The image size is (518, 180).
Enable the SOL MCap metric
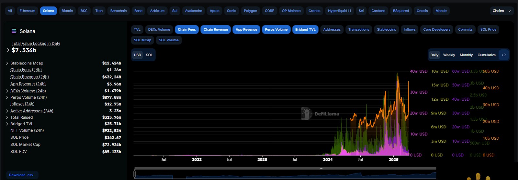pos(142,40)
